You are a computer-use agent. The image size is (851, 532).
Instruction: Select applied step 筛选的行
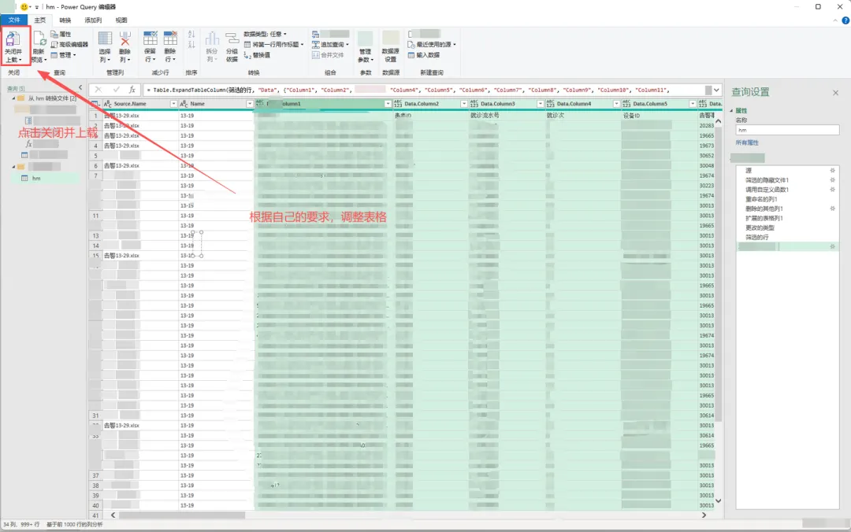point(756,237)
